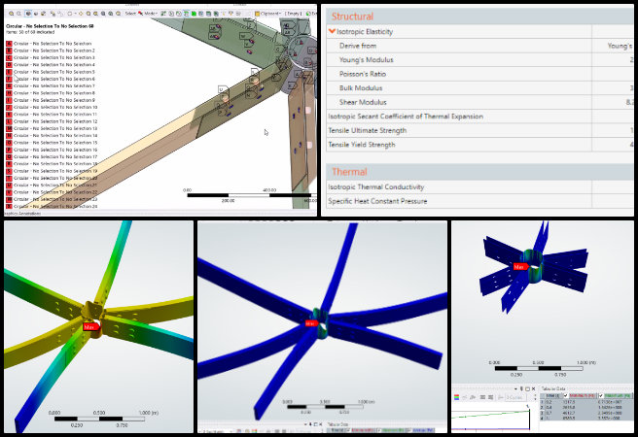Collapse the Isotropic Elasticity section
Image resolution: width=638 pixels, height=437 pixels.
point(333,32)
